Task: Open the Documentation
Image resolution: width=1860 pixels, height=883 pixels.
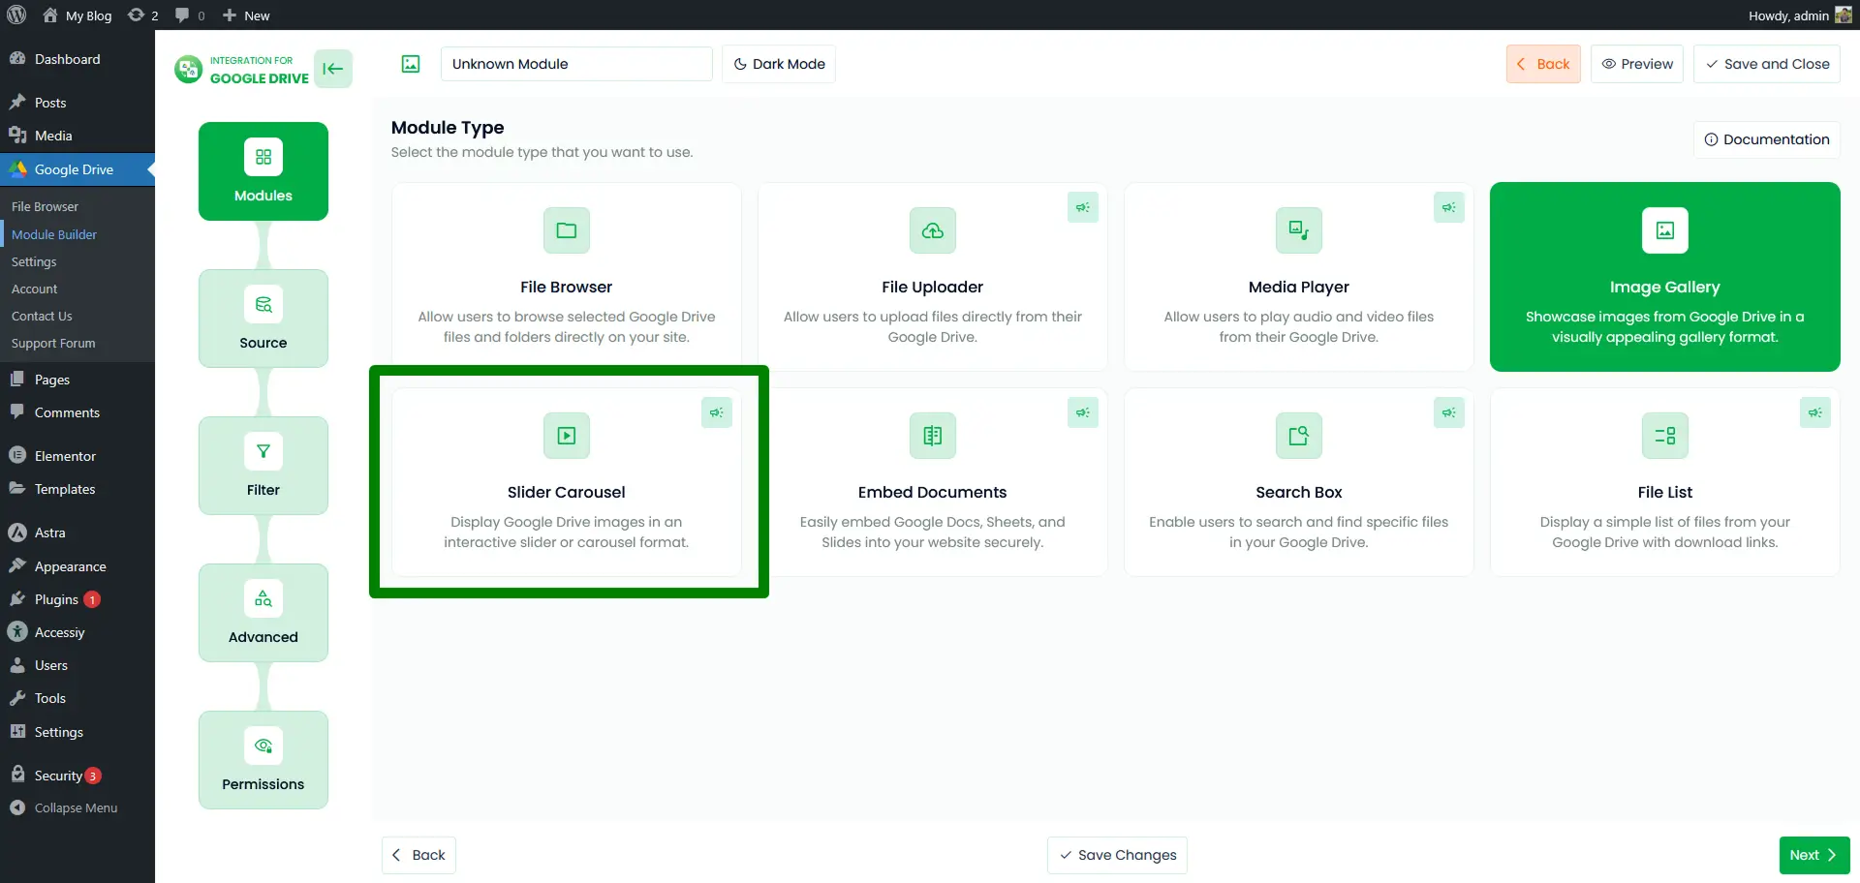Action: point(1765,139)
